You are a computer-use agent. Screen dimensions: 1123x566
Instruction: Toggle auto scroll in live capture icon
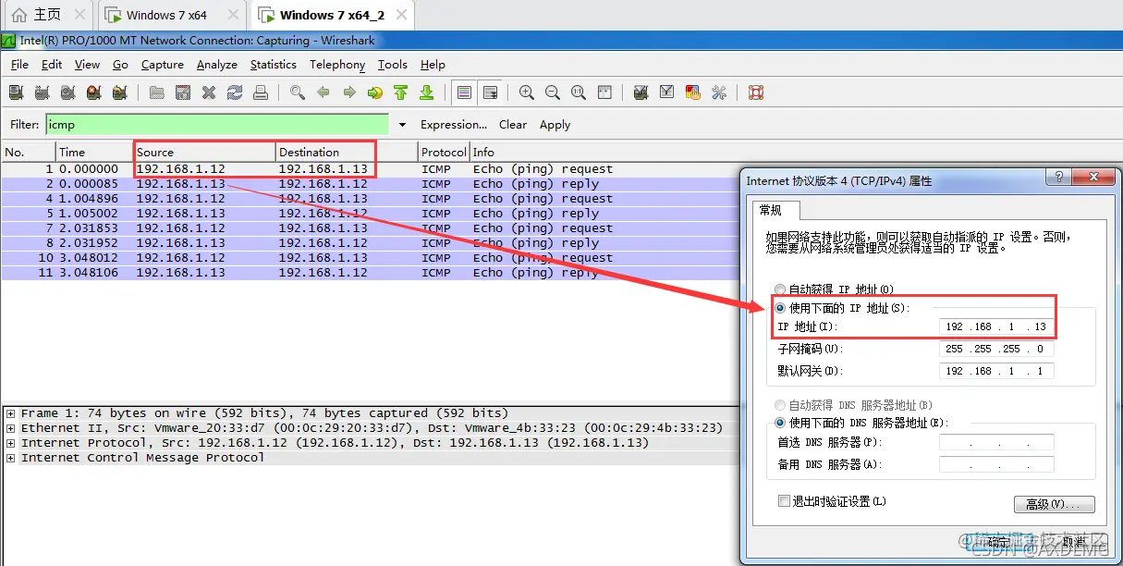point(490,92)
